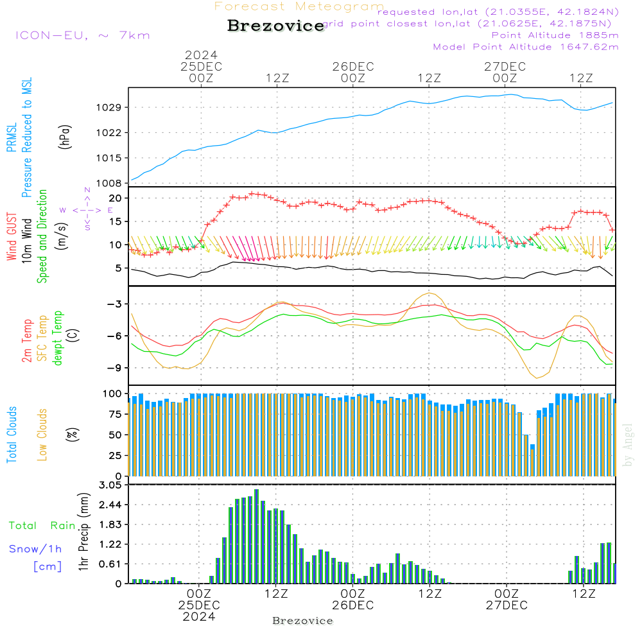This screenshot has height=642, width=642.
Task: Click the Pressure Reduced to MSL label
Action: click(26, 137)
